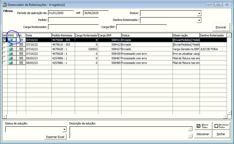Click the Carga Roterizador column header

click(x=86, y=35)
